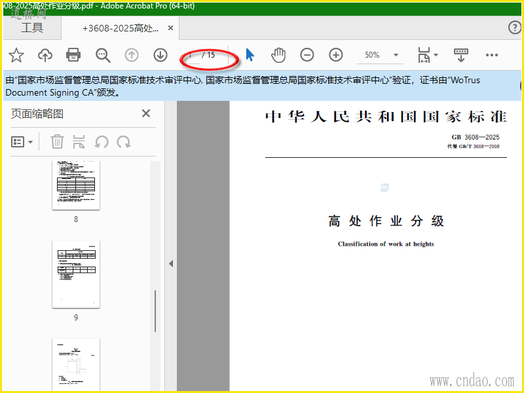Open the find text search tool

(103, 55)
